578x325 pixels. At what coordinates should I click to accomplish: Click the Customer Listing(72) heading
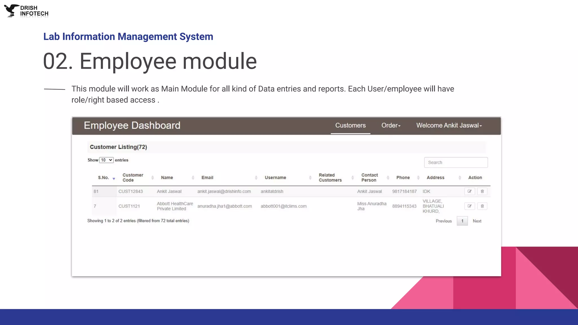(x=118, y=147)
